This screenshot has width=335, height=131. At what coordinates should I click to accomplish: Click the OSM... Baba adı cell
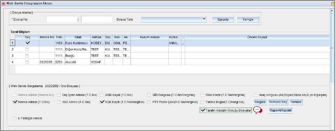click(x=118, y=43)
